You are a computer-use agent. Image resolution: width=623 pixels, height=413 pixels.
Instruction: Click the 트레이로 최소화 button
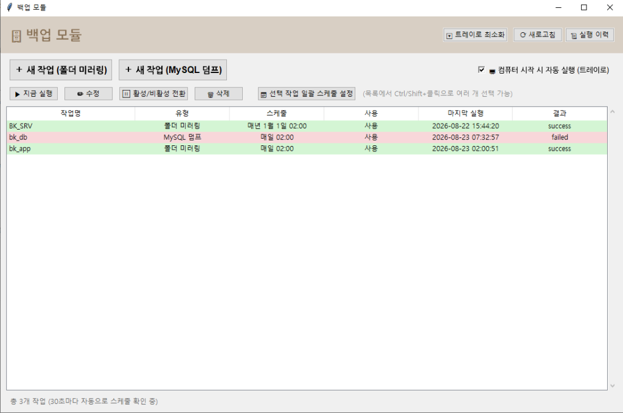click(475, 35)
